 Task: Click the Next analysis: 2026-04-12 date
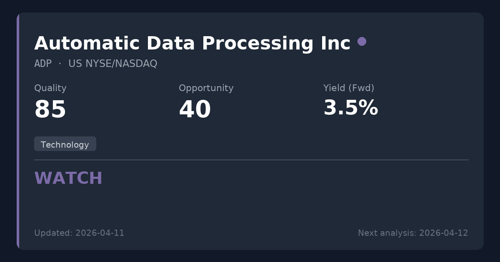tap(413, 233)
